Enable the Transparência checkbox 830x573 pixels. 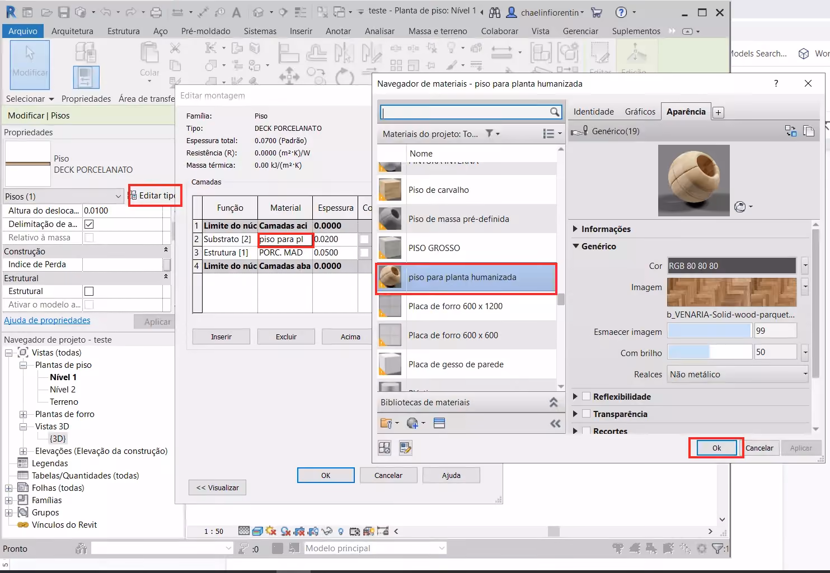tap(587, 414)
